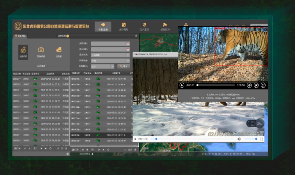Screen dimensions: 295x175
Task: Collapse the left device panel with bottom chevron
Action: [x=67, y=154]
